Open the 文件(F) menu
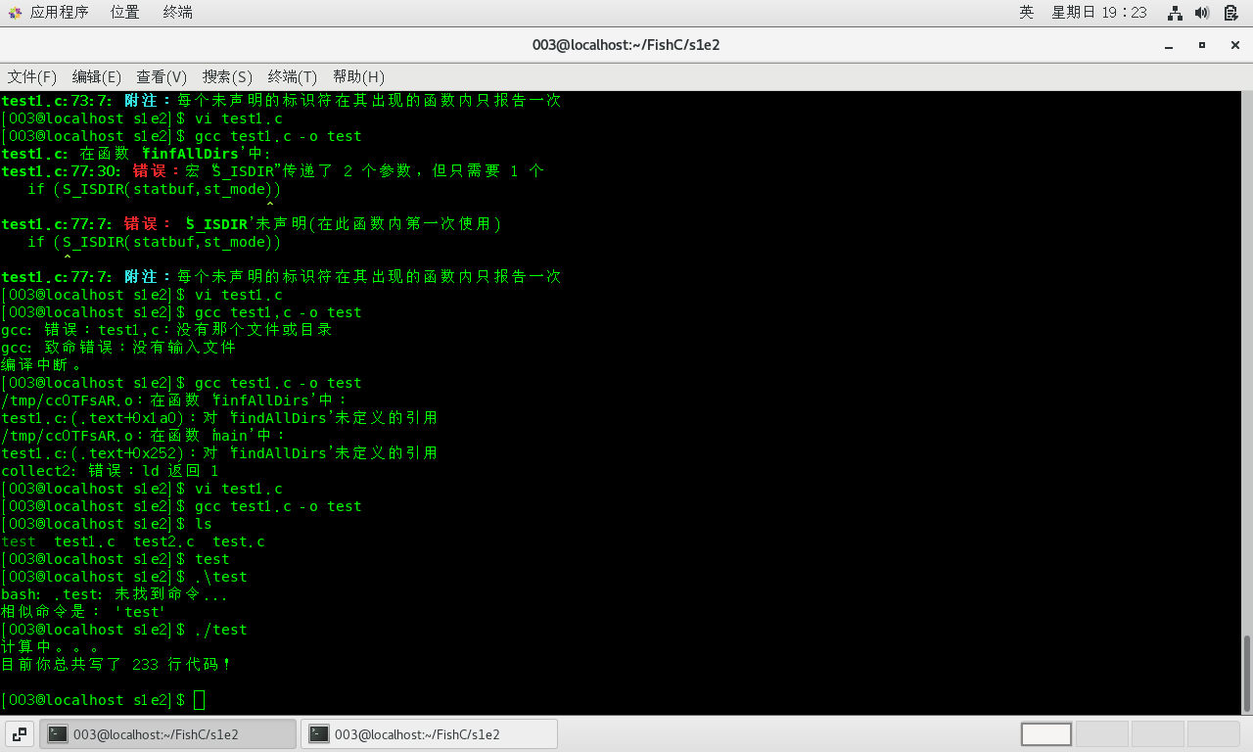 point(32,76)
